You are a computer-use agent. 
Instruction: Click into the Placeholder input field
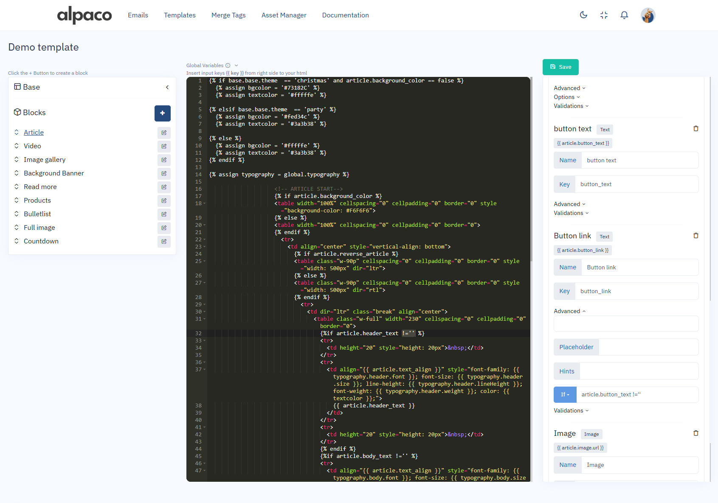pos(648,347)
